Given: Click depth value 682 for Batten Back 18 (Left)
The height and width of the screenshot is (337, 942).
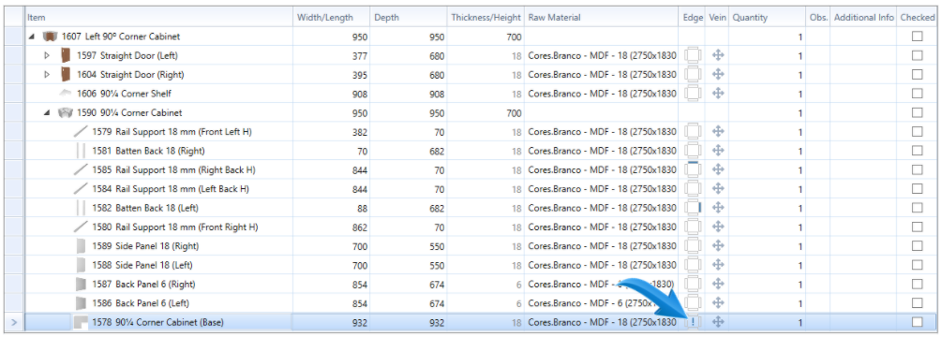Looking at the screenshot, I should [436, 208].
